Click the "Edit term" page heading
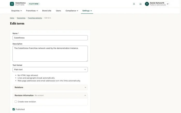 coord(17,23)
